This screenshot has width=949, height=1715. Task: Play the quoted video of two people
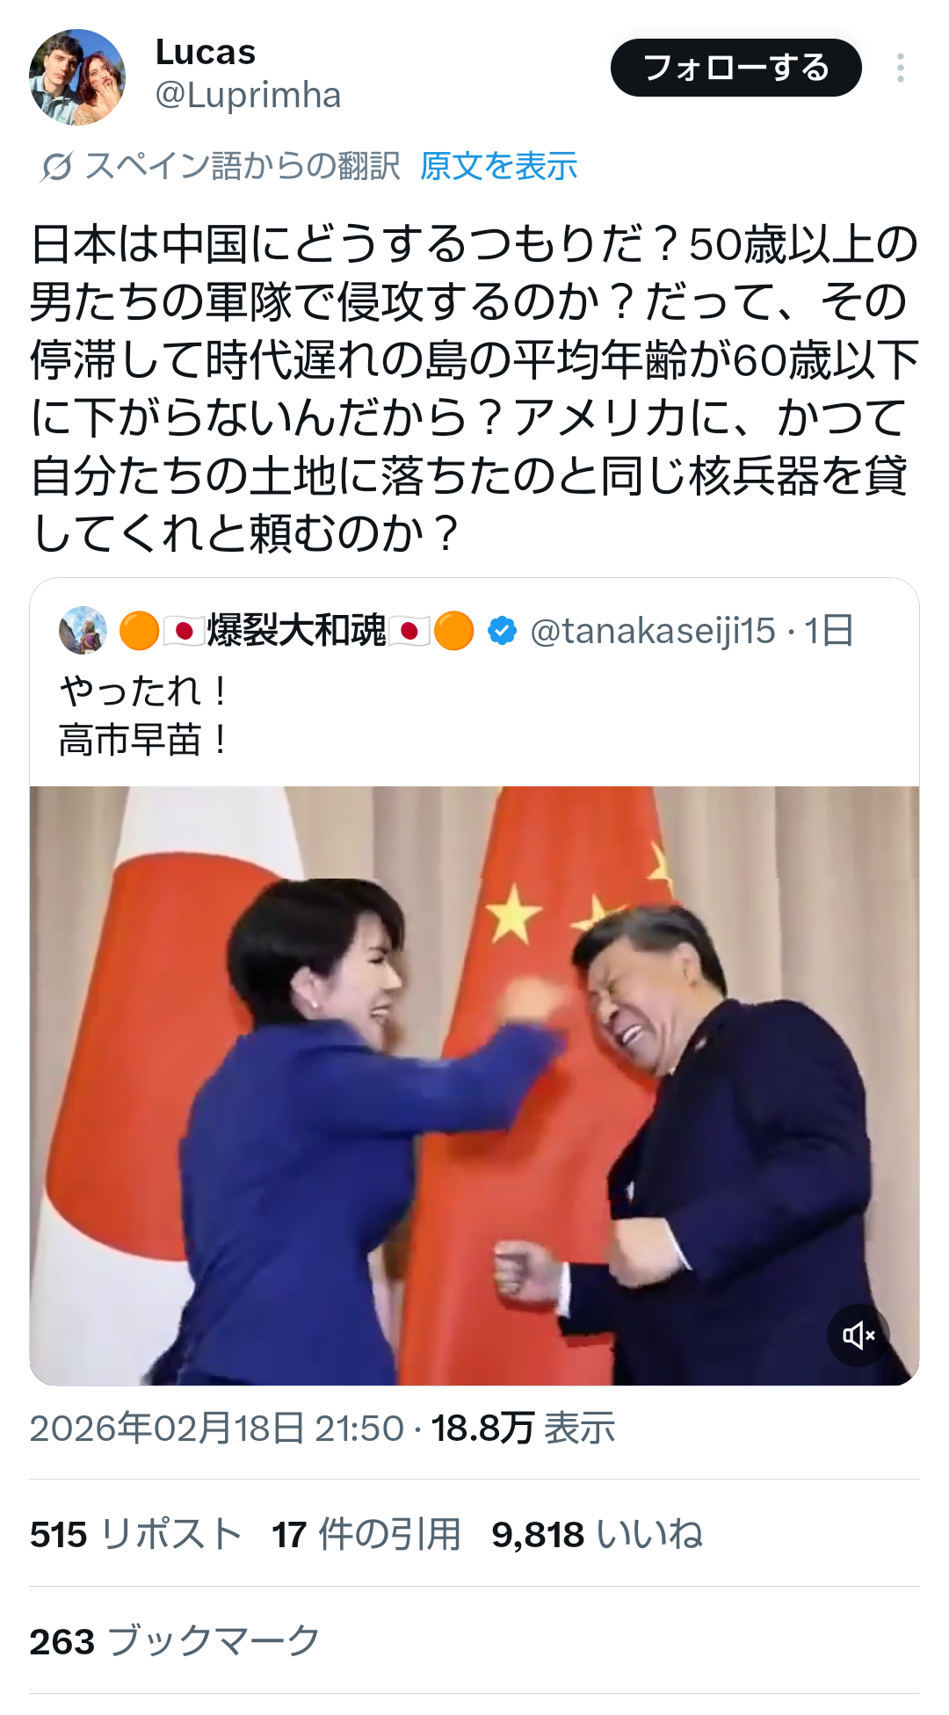click(x=474, y=1086)
